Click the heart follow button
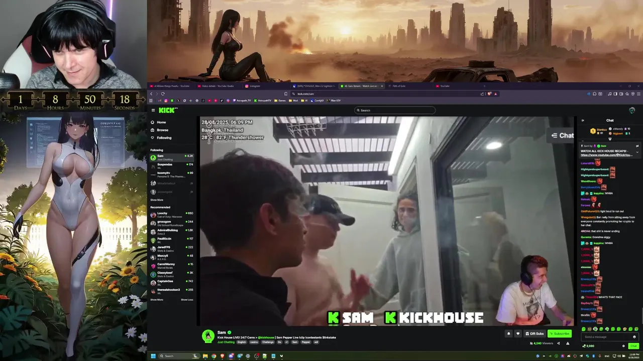The height and width of the screenshot is (361, 643). coord(518,333)
